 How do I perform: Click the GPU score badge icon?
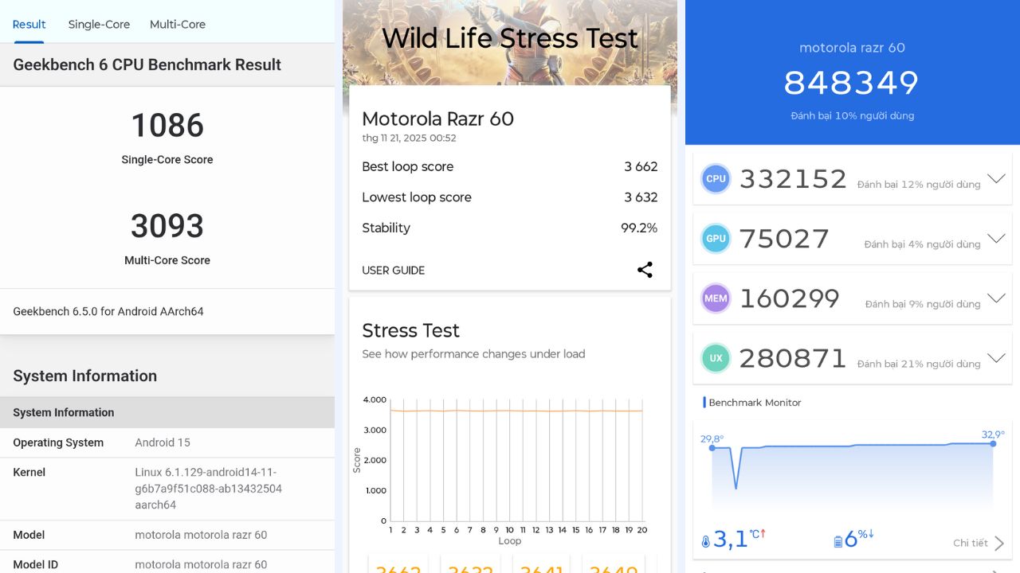pos(716,239)
